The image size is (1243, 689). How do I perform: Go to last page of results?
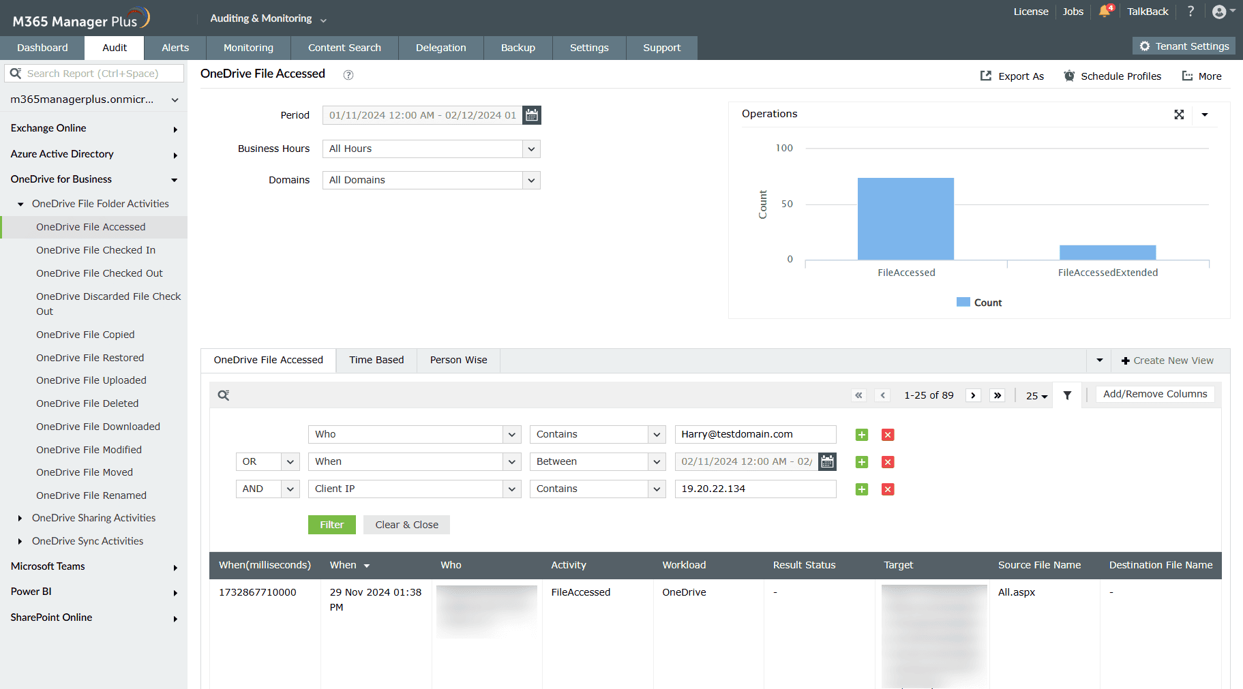click(998, 395)
